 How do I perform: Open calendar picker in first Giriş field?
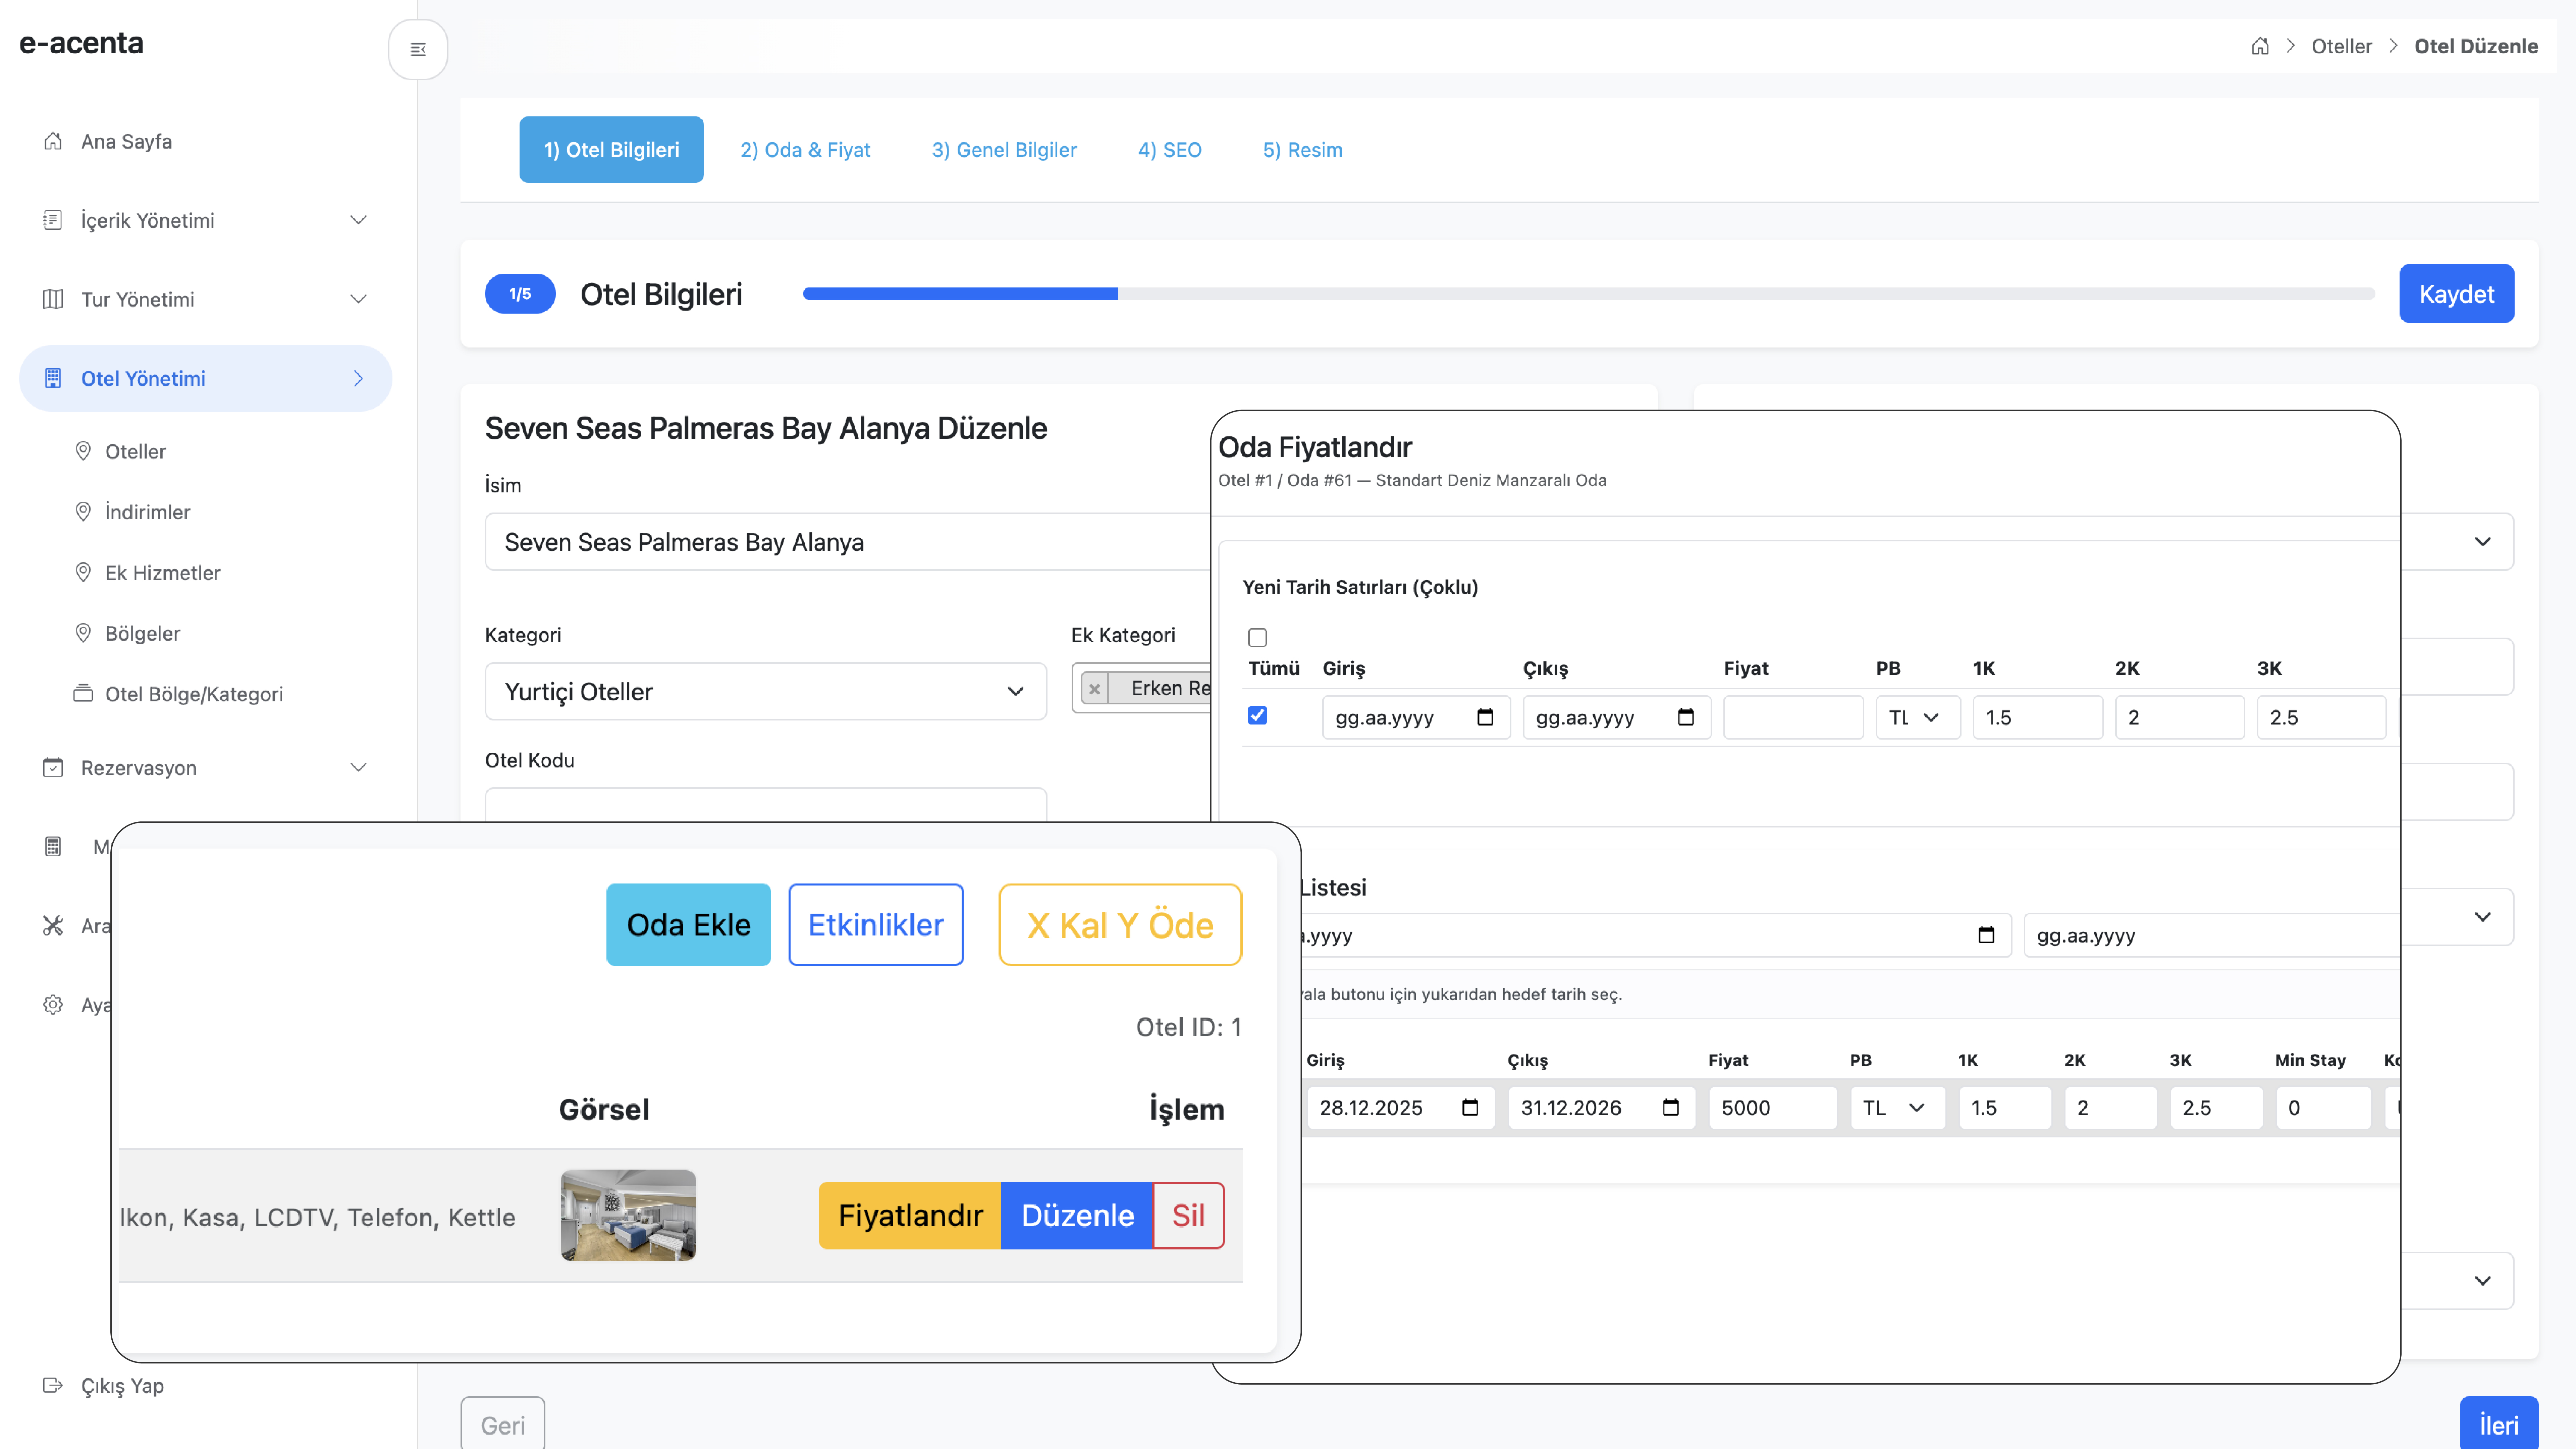(1485, 717)
